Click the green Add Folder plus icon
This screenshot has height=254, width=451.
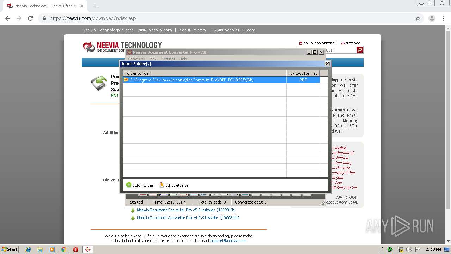point(129,185)
